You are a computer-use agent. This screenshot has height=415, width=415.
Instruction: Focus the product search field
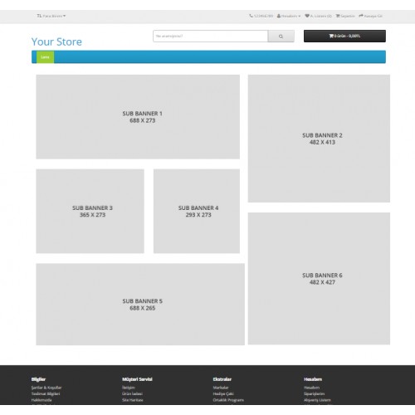(x=210, y=37)
